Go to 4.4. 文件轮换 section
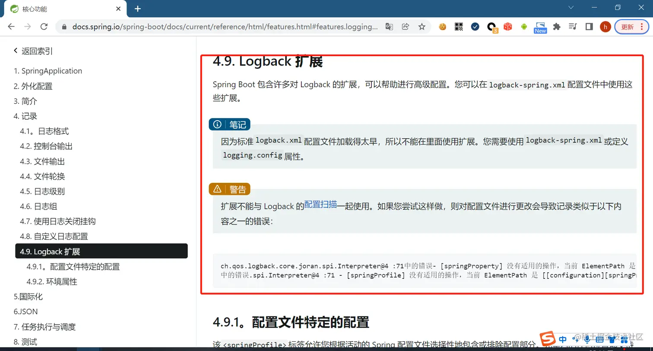The height and width of the screenshot is (351, 653). (x=42, y=176)
